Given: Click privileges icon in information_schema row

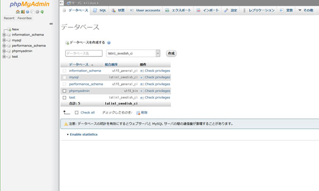Looking at the screenshot, I should (142, 71).
